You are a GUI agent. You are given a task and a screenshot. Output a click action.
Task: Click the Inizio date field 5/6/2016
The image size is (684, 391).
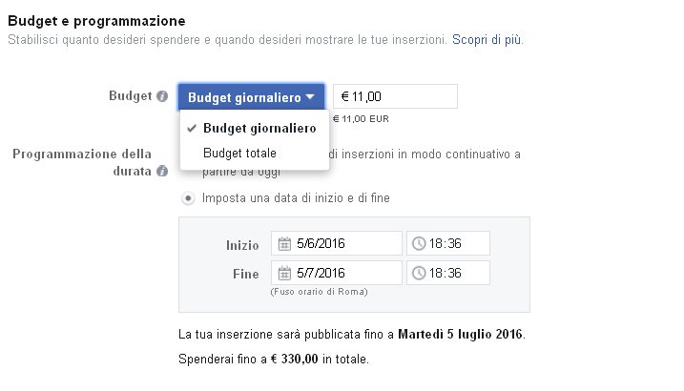click(x=337, y=243)
